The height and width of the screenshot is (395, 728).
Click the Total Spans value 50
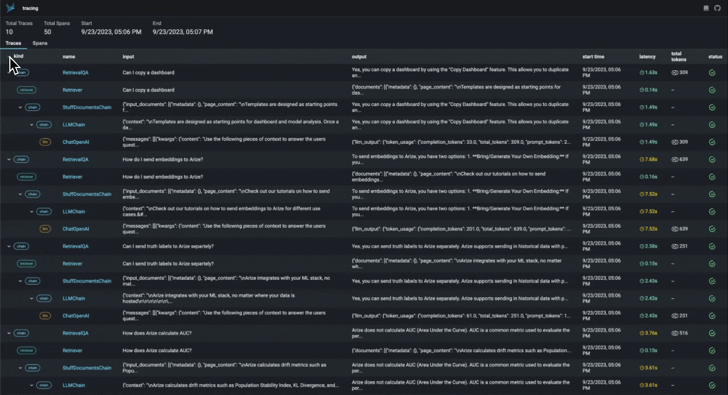pyautogui.click(x=48, y=32)
